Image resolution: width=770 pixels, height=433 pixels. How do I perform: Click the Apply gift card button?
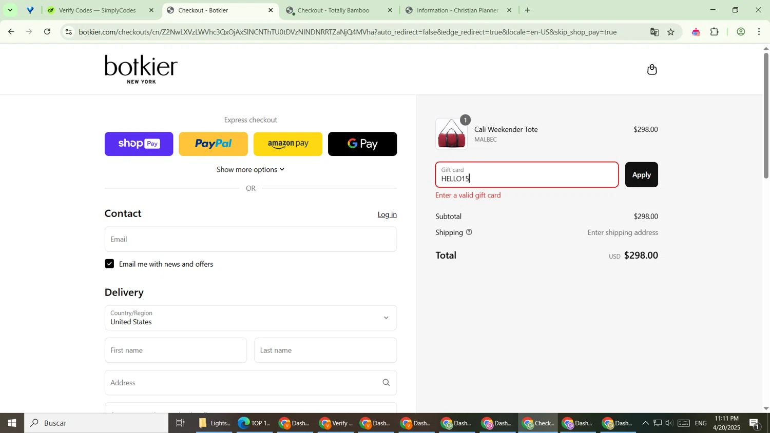coord(641,175)
